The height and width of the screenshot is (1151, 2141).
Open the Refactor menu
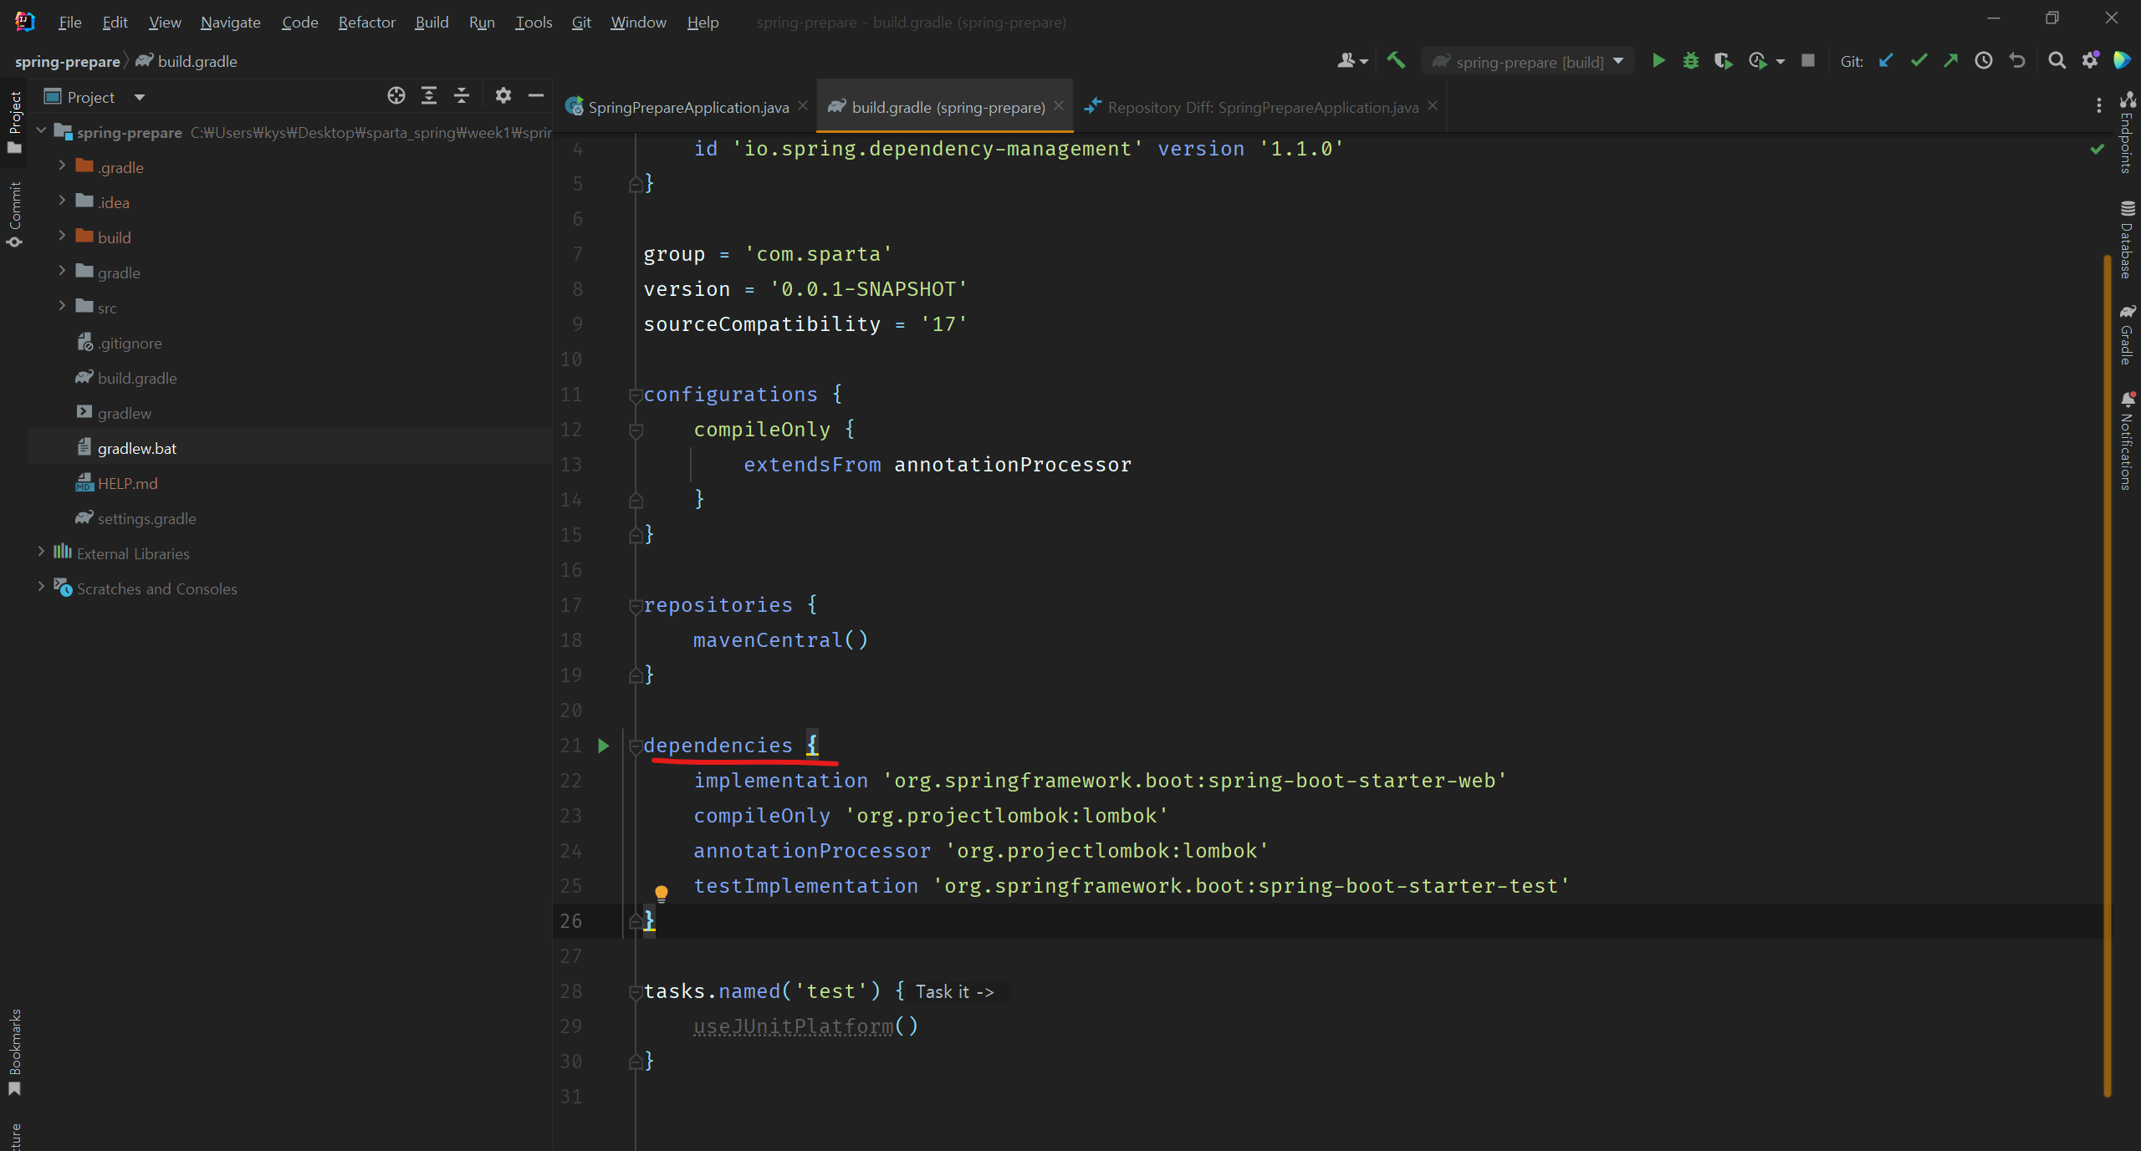coord(366,23)
